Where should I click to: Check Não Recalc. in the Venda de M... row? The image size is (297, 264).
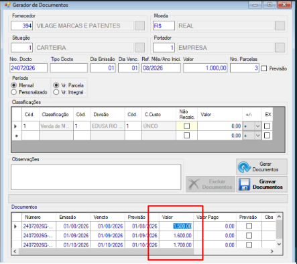click(186, 126)
